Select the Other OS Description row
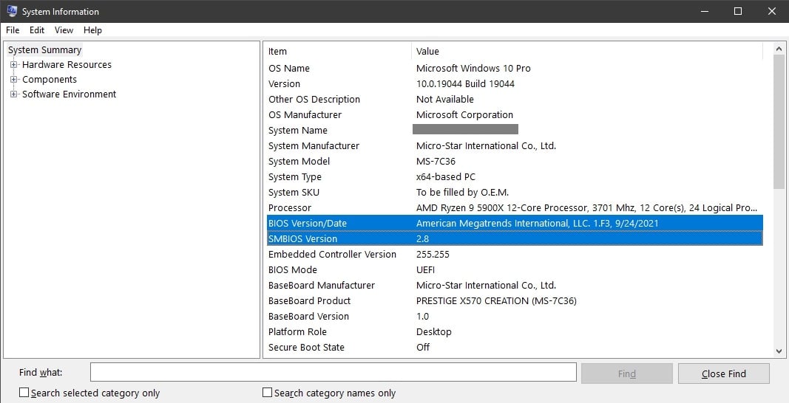 coord(515,100)
